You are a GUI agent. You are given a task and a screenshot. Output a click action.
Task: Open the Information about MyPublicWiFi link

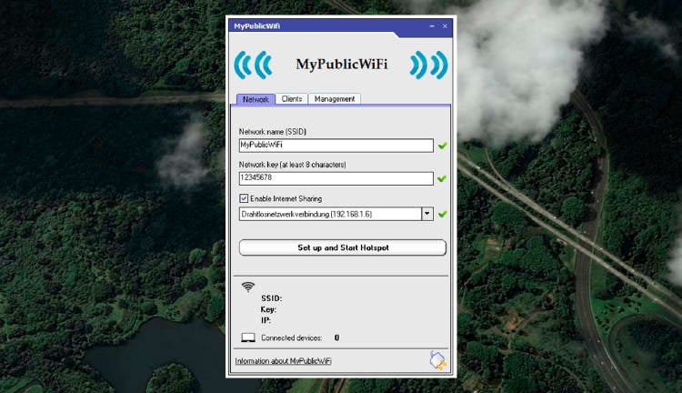(283, 361)
